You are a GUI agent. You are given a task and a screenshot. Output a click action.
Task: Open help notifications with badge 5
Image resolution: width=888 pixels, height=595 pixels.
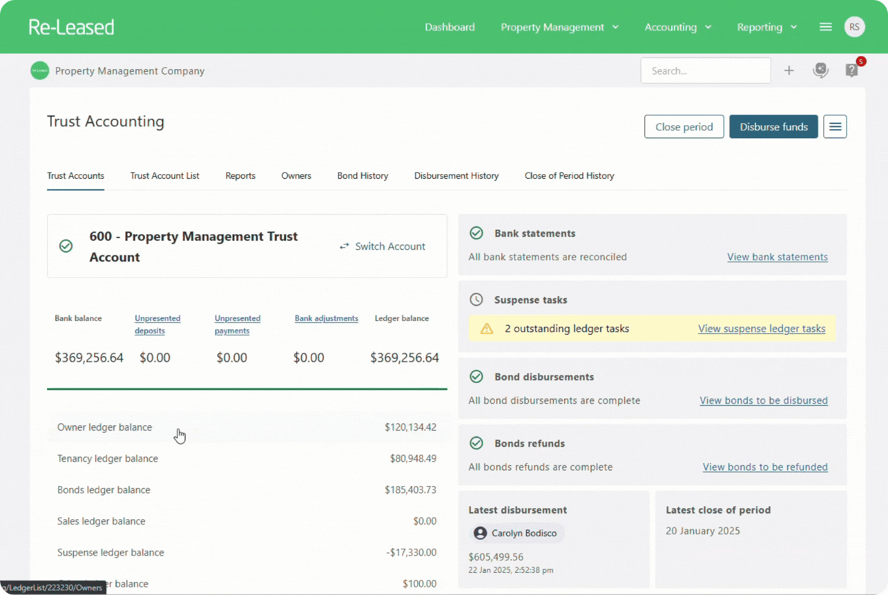click(x=851, y=70)
